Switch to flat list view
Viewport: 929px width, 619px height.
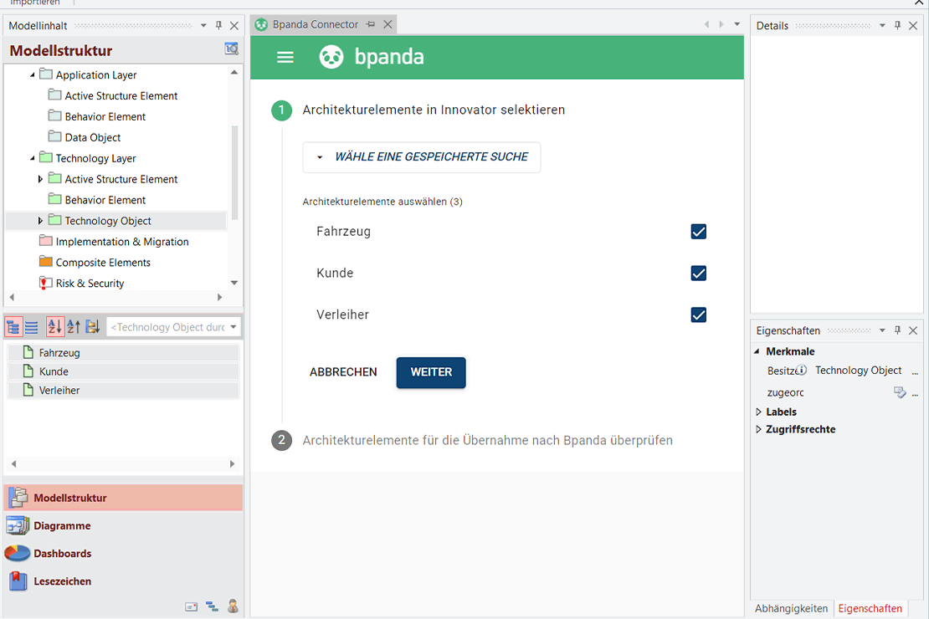coord(32,327)
